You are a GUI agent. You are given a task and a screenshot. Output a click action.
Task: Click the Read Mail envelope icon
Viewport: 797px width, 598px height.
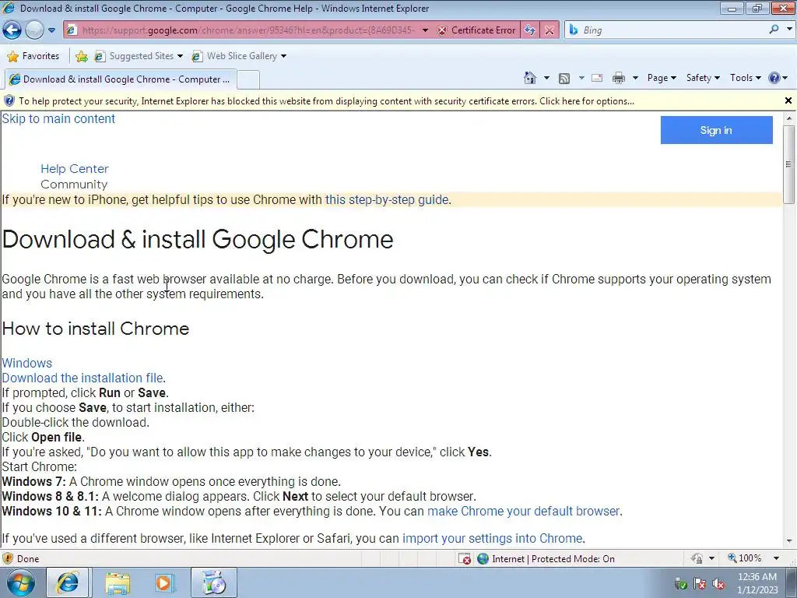click(x=597, y=78)
